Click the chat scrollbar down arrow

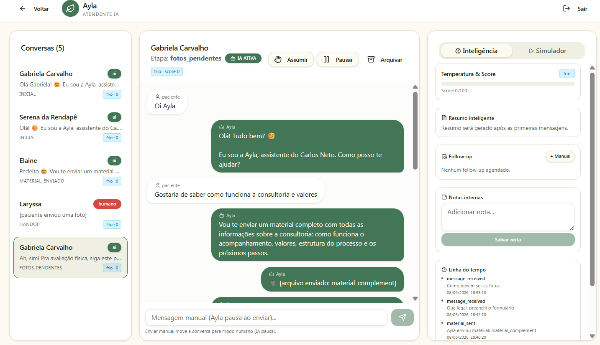coord(415,299)
